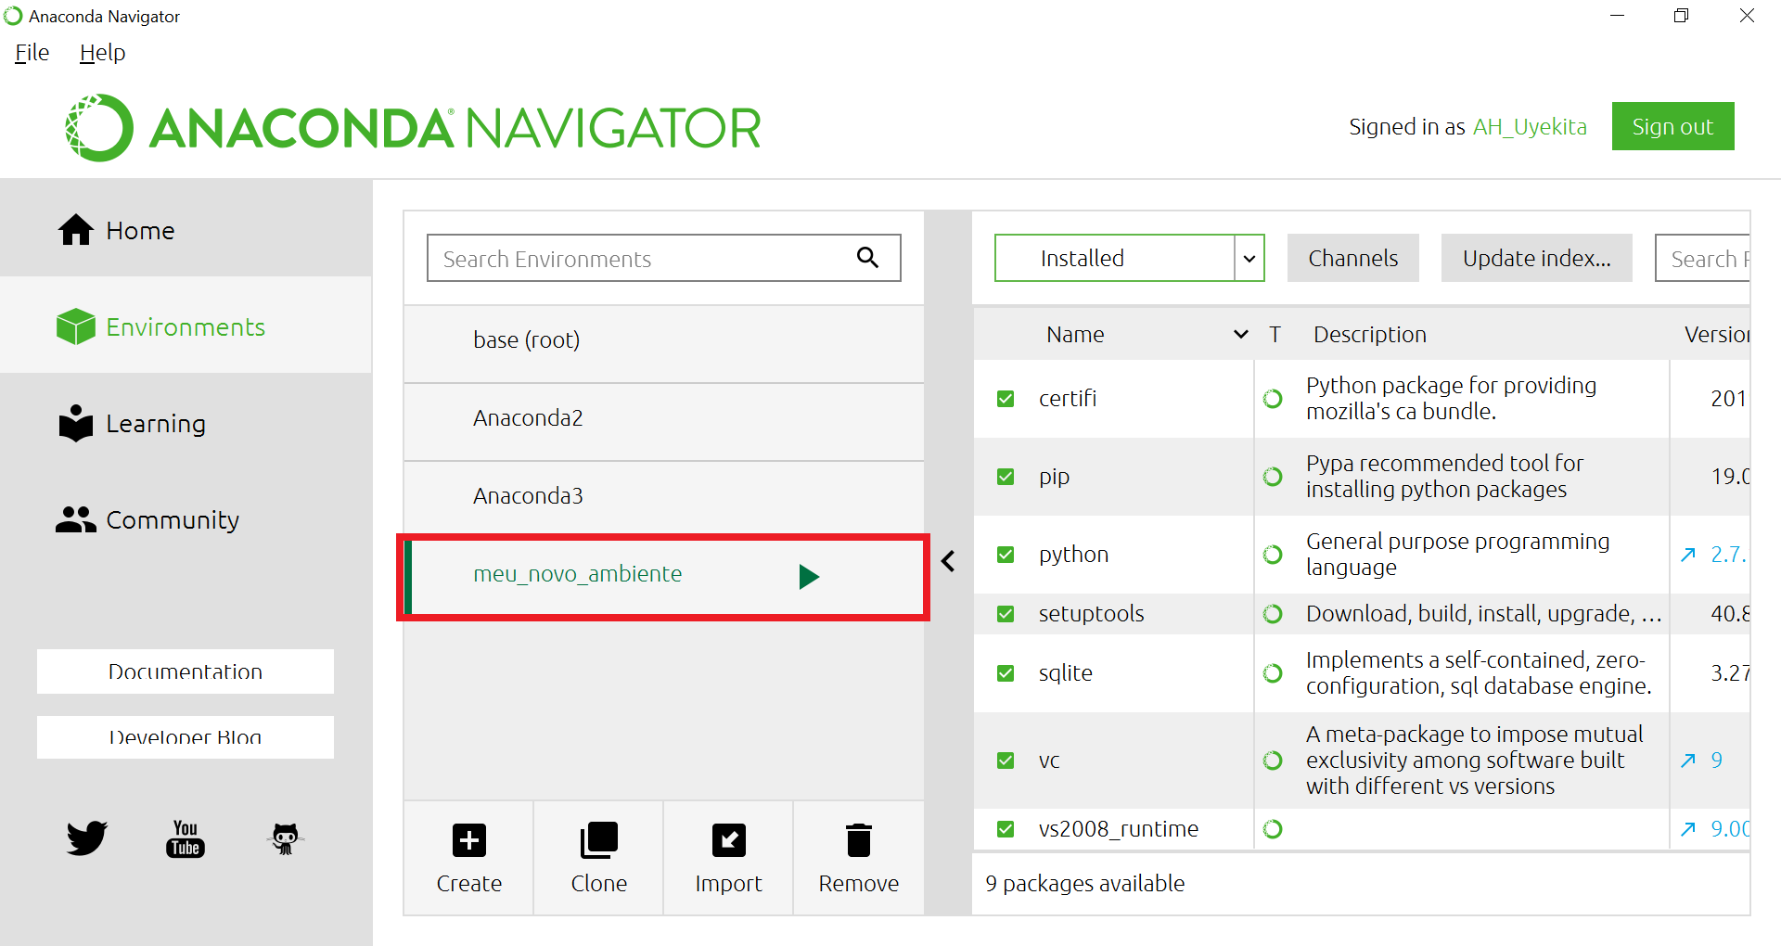Open the Twitter bird icon link
The image size is (1781, 946).
(87, 837)
